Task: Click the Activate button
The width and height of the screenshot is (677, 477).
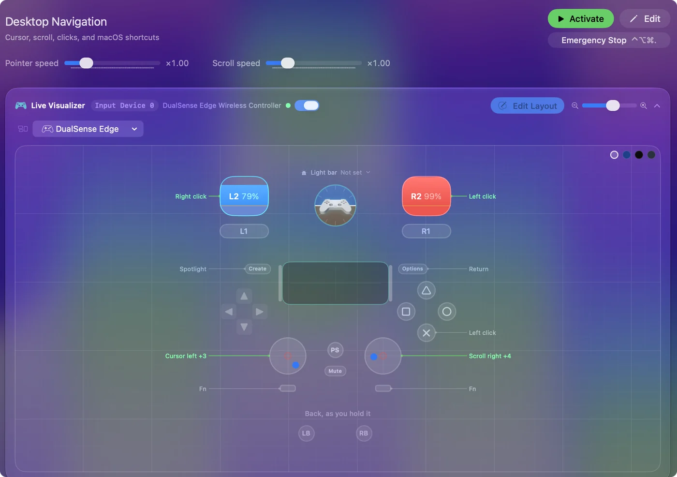Action: 580,19
